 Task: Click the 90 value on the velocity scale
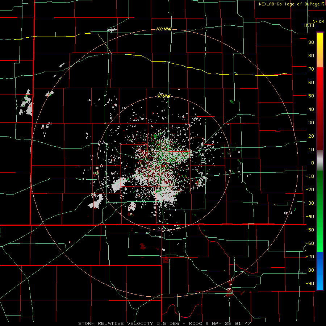[311, 42]
